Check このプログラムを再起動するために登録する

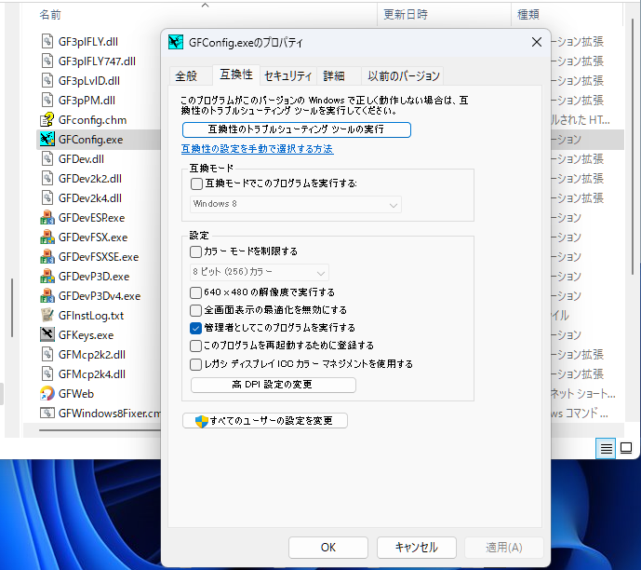pos(195,346)
